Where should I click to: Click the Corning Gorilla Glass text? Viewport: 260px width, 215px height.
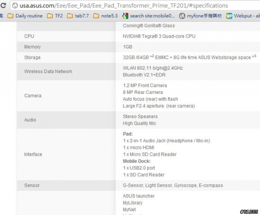(x=149, y=26)
